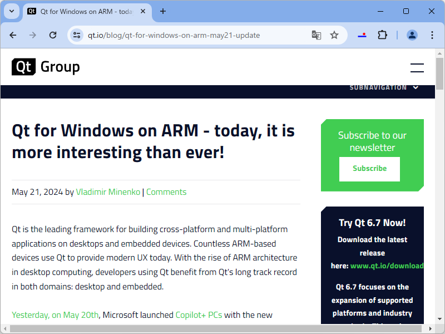The image size is (445, 334).
Task: Click the 'May 21, 2024' date text
Action: pos(37,192)
